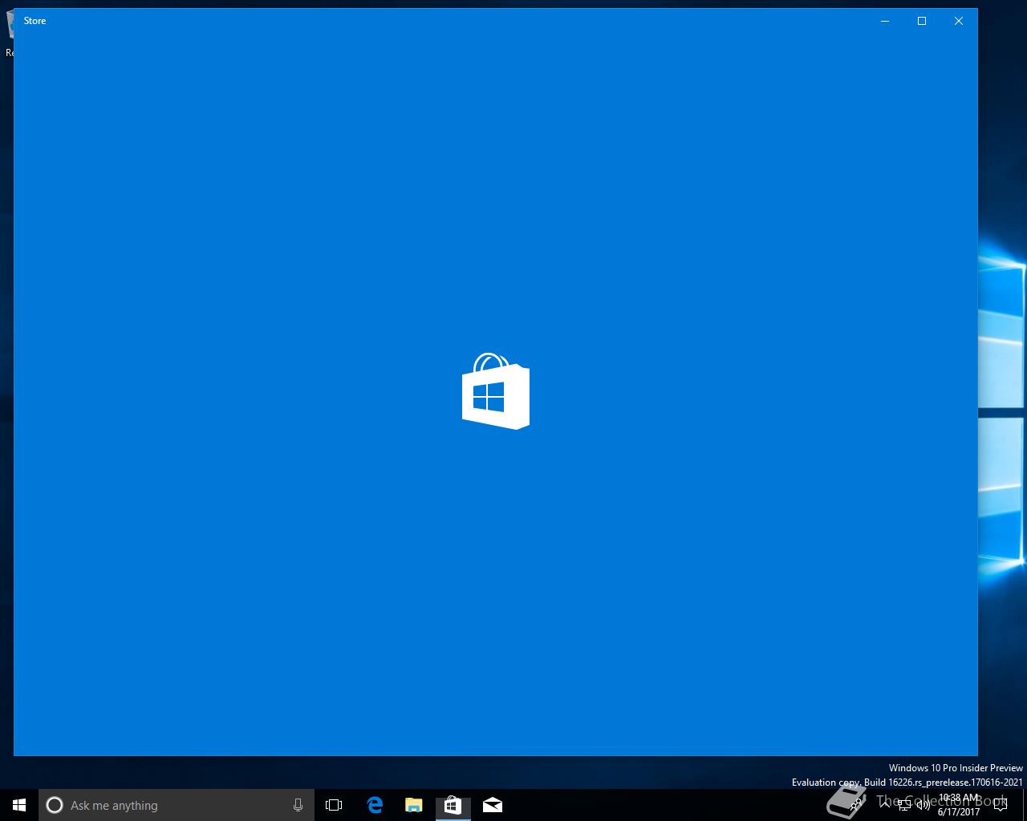Image resolution: width=1027 pixels, height=821 pixels.
Task: Click the Cortana circle icon
Action: click(x=55, y=805)
